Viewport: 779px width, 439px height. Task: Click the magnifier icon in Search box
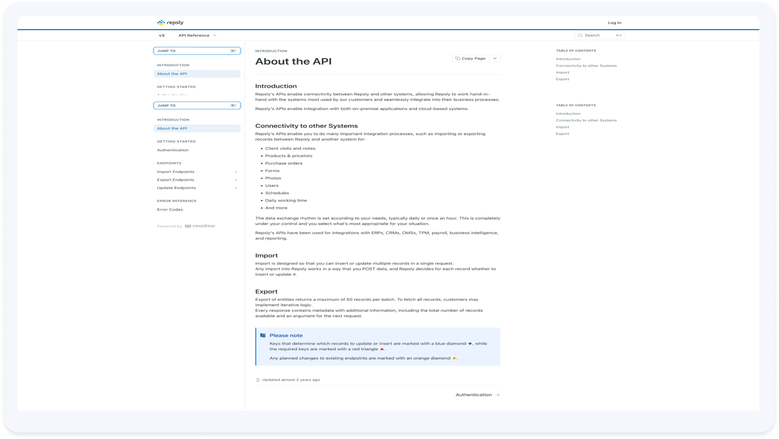pyautogui.click(x=580, y=35)
